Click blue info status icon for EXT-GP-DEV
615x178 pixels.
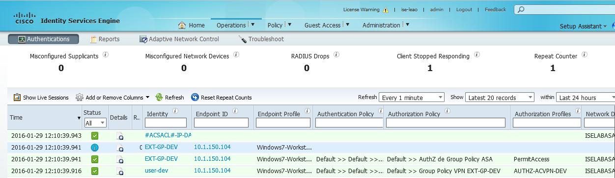pos(95,148)
